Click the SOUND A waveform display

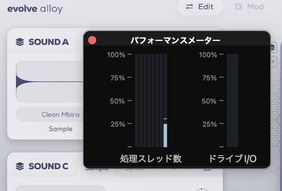point(49,82)
